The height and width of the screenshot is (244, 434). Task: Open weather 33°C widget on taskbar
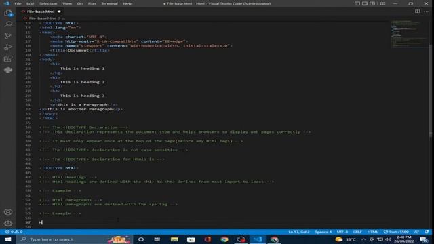tap(345, 239)
